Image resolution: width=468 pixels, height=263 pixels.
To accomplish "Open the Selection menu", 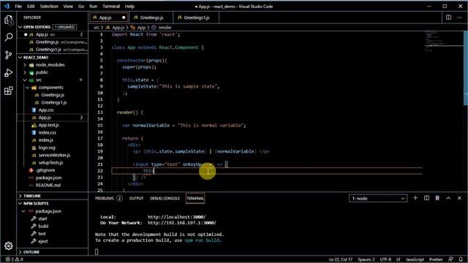I will tap(49, 7).
